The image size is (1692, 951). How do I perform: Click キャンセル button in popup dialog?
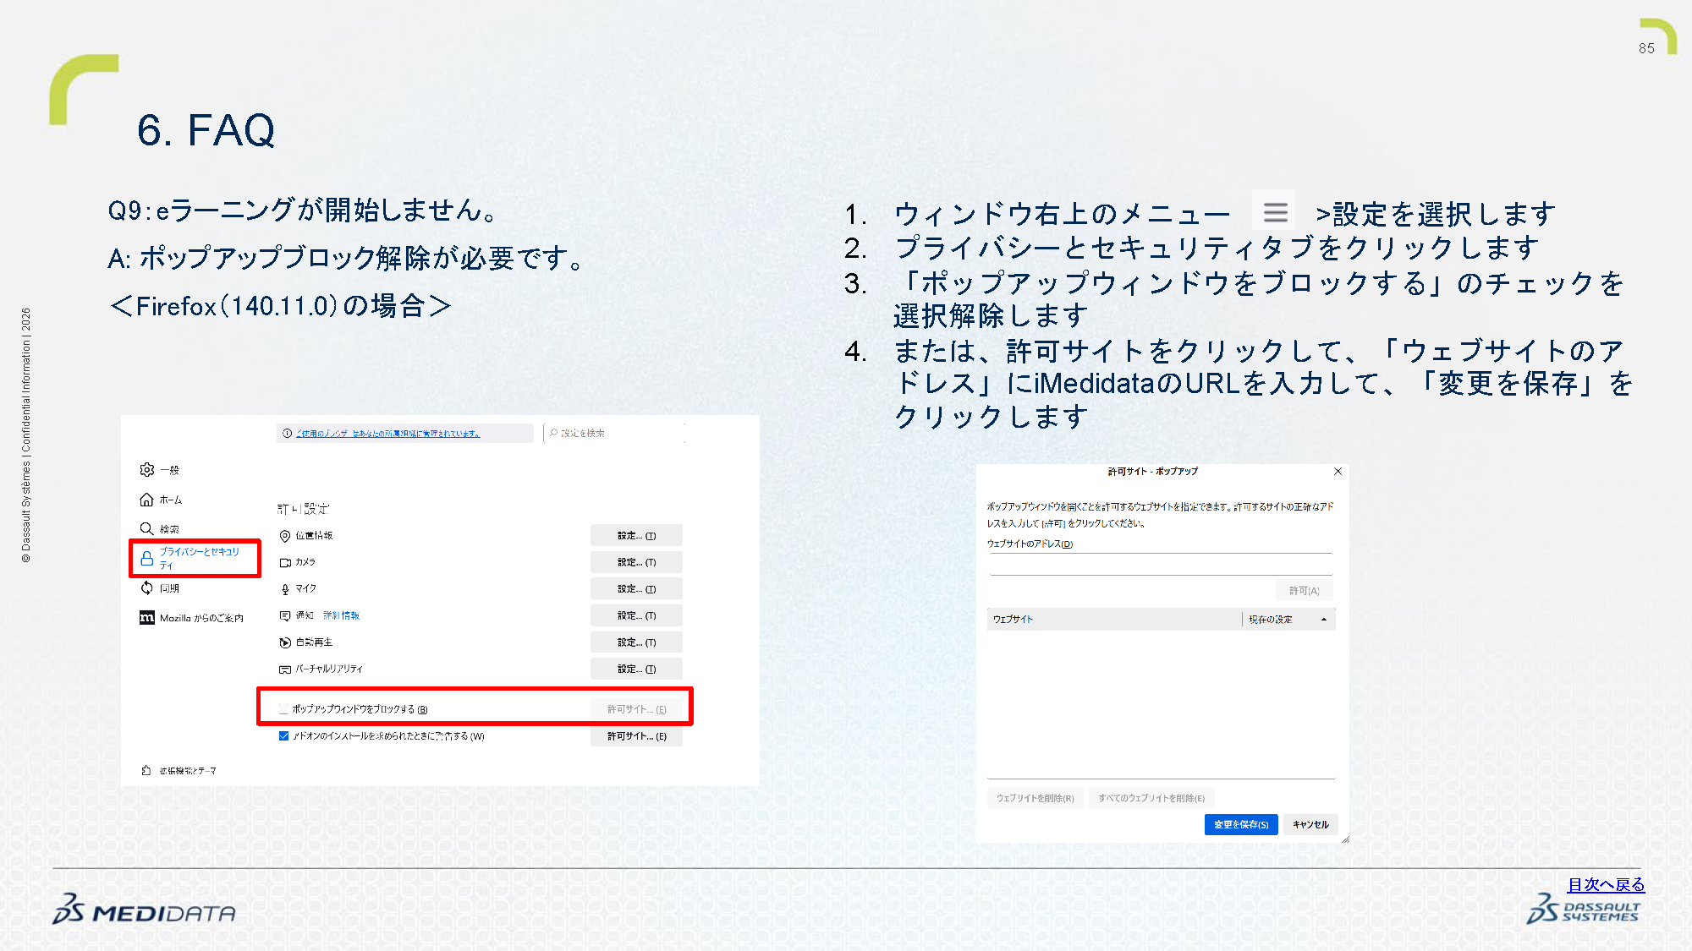pos(1310,824)
